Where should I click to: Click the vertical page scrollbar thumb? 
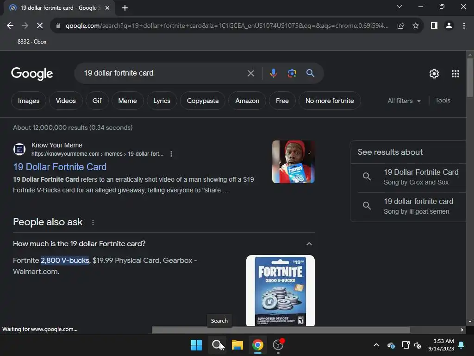coord(470,77)
